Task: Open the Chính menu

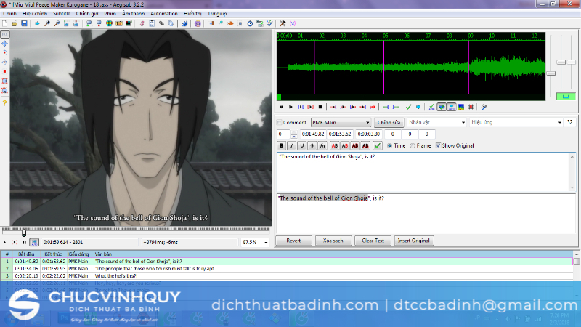Action: pos(9,13)
